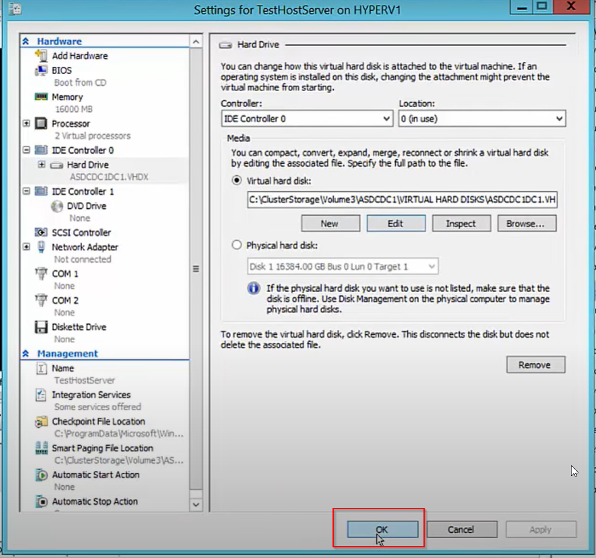This screenshot has width=596, height=558.
Task: Expand the Processor tree node
Action: (26, 124)
